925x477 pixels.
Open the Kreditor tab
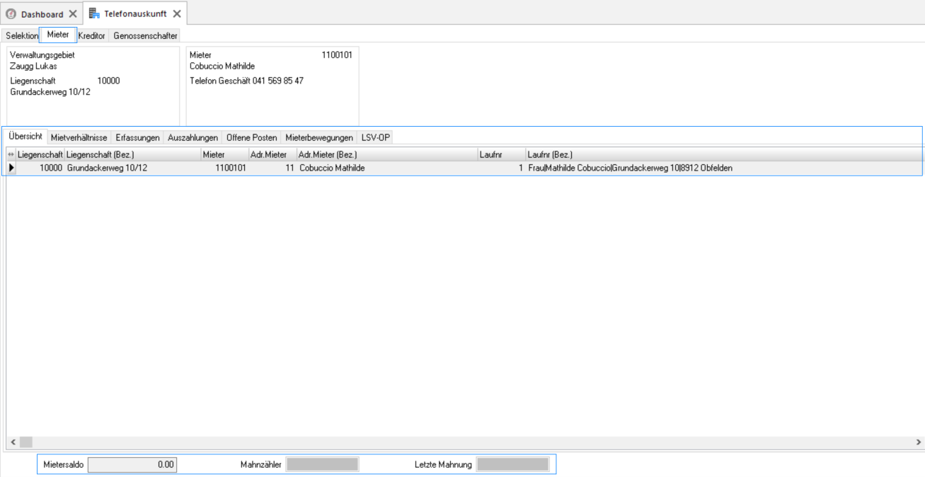(92, 35)
